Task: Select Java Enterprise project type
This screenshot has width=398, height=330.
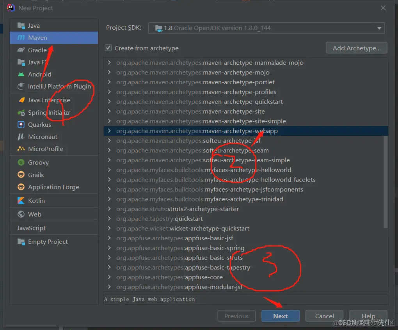Action: pyautogui.click(x=54, y=100)
